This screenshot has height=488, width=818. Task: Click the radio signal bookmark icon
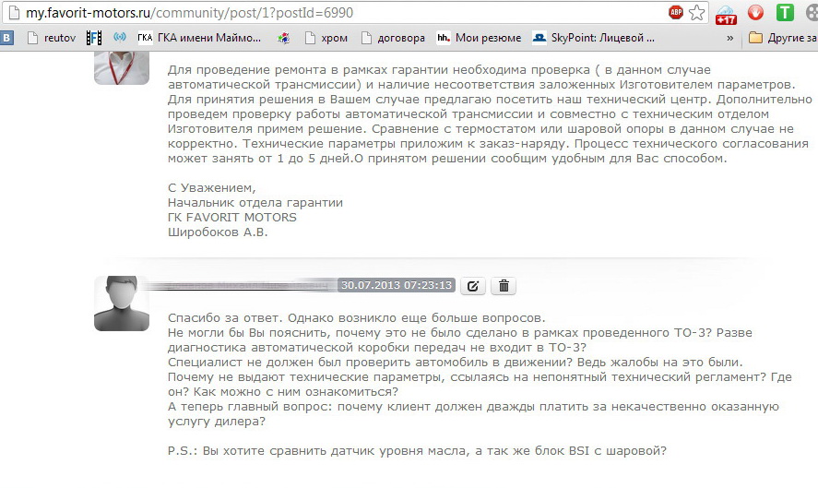click(x=120, y=38)
